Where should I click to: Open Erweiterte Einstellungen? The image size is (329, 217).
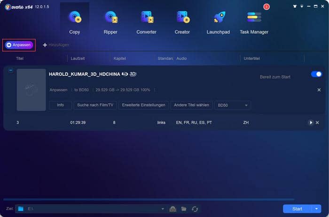[x=143, y=105]
